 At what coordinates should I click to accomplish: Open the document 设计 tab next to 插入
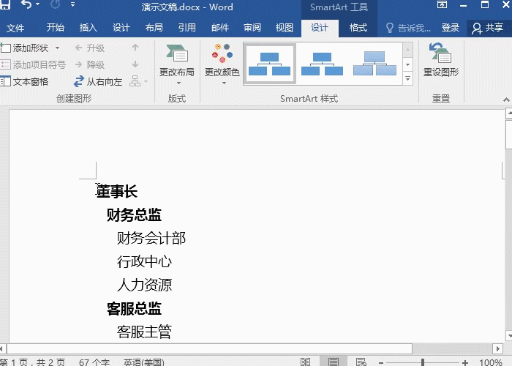[x=121, y=28]
